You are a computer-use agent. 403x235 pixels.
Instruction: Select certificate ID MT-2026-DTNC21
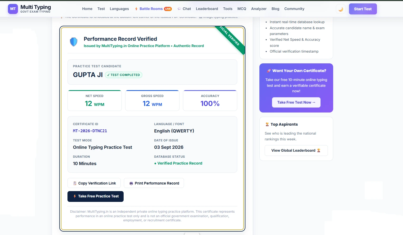[x=90, y=131]
